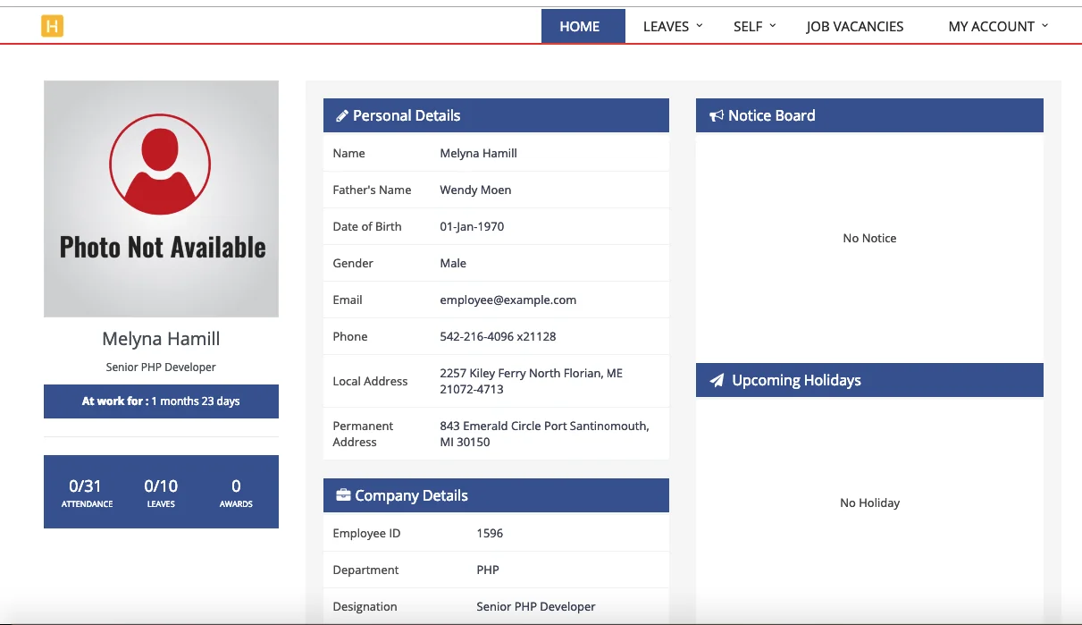Click the paper plane Upcoming Holidays icon

click(x=717, y=381)
